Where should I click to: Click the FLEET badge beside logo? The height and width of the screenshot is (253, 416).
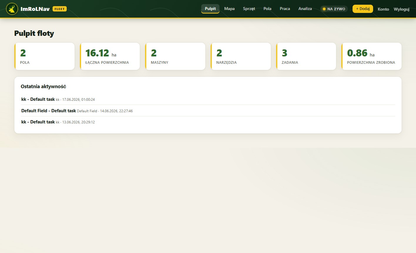pos(60,9)
